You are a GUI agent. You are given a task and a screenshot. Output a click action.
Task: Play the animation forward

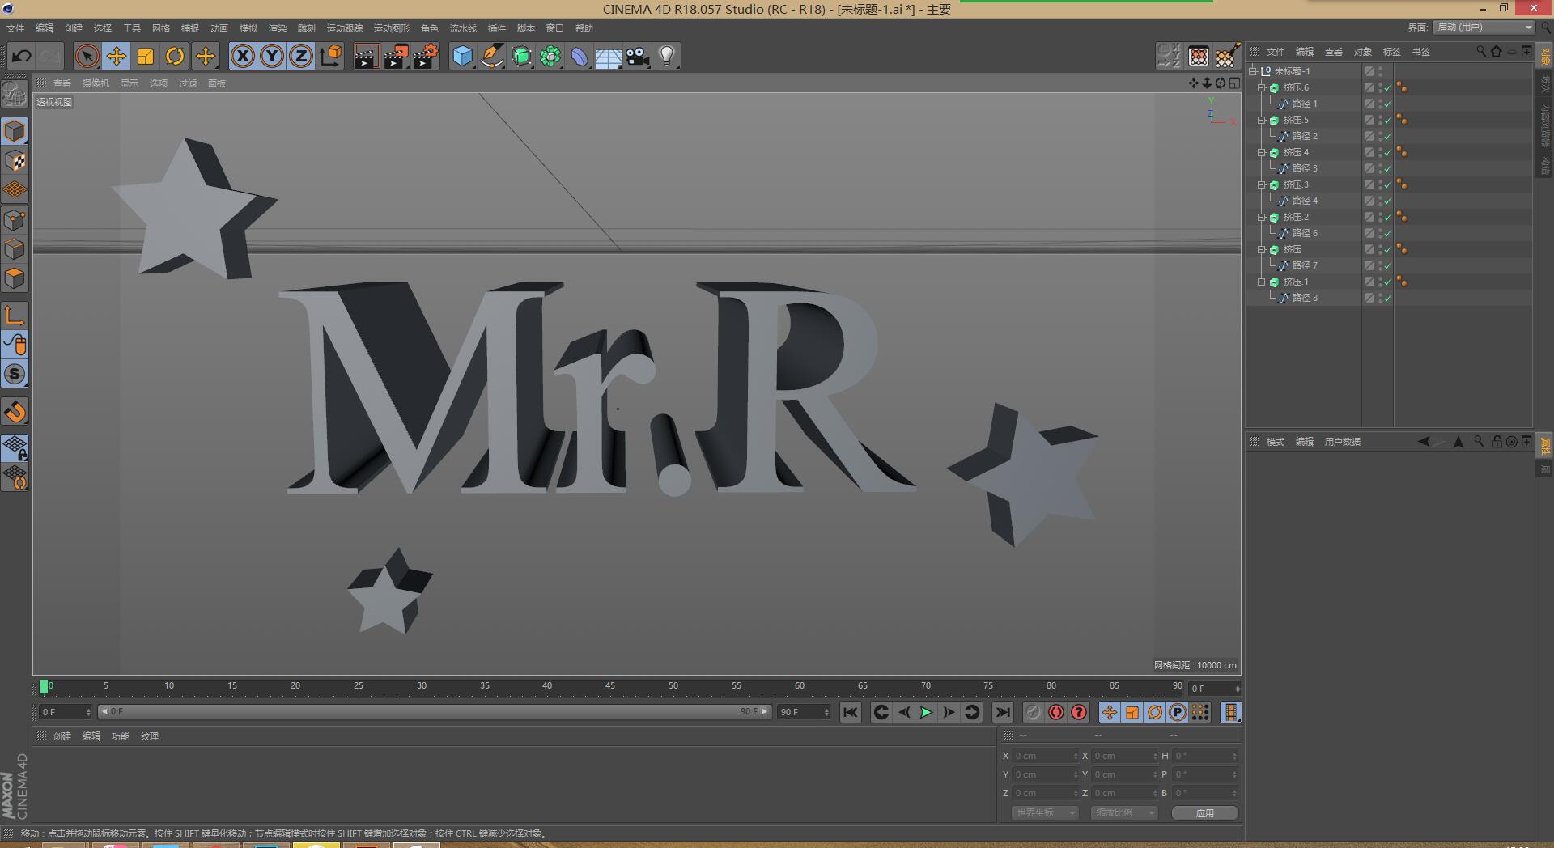coord(926,712)
